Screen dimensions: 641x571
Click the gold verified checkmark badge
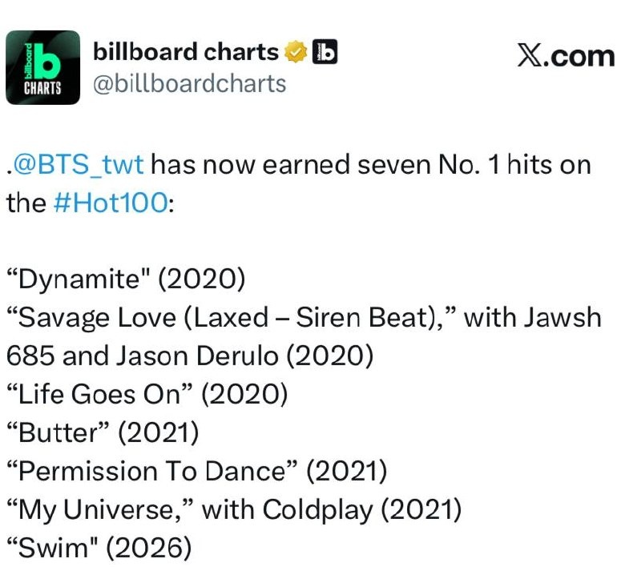[x=296, y=52]
